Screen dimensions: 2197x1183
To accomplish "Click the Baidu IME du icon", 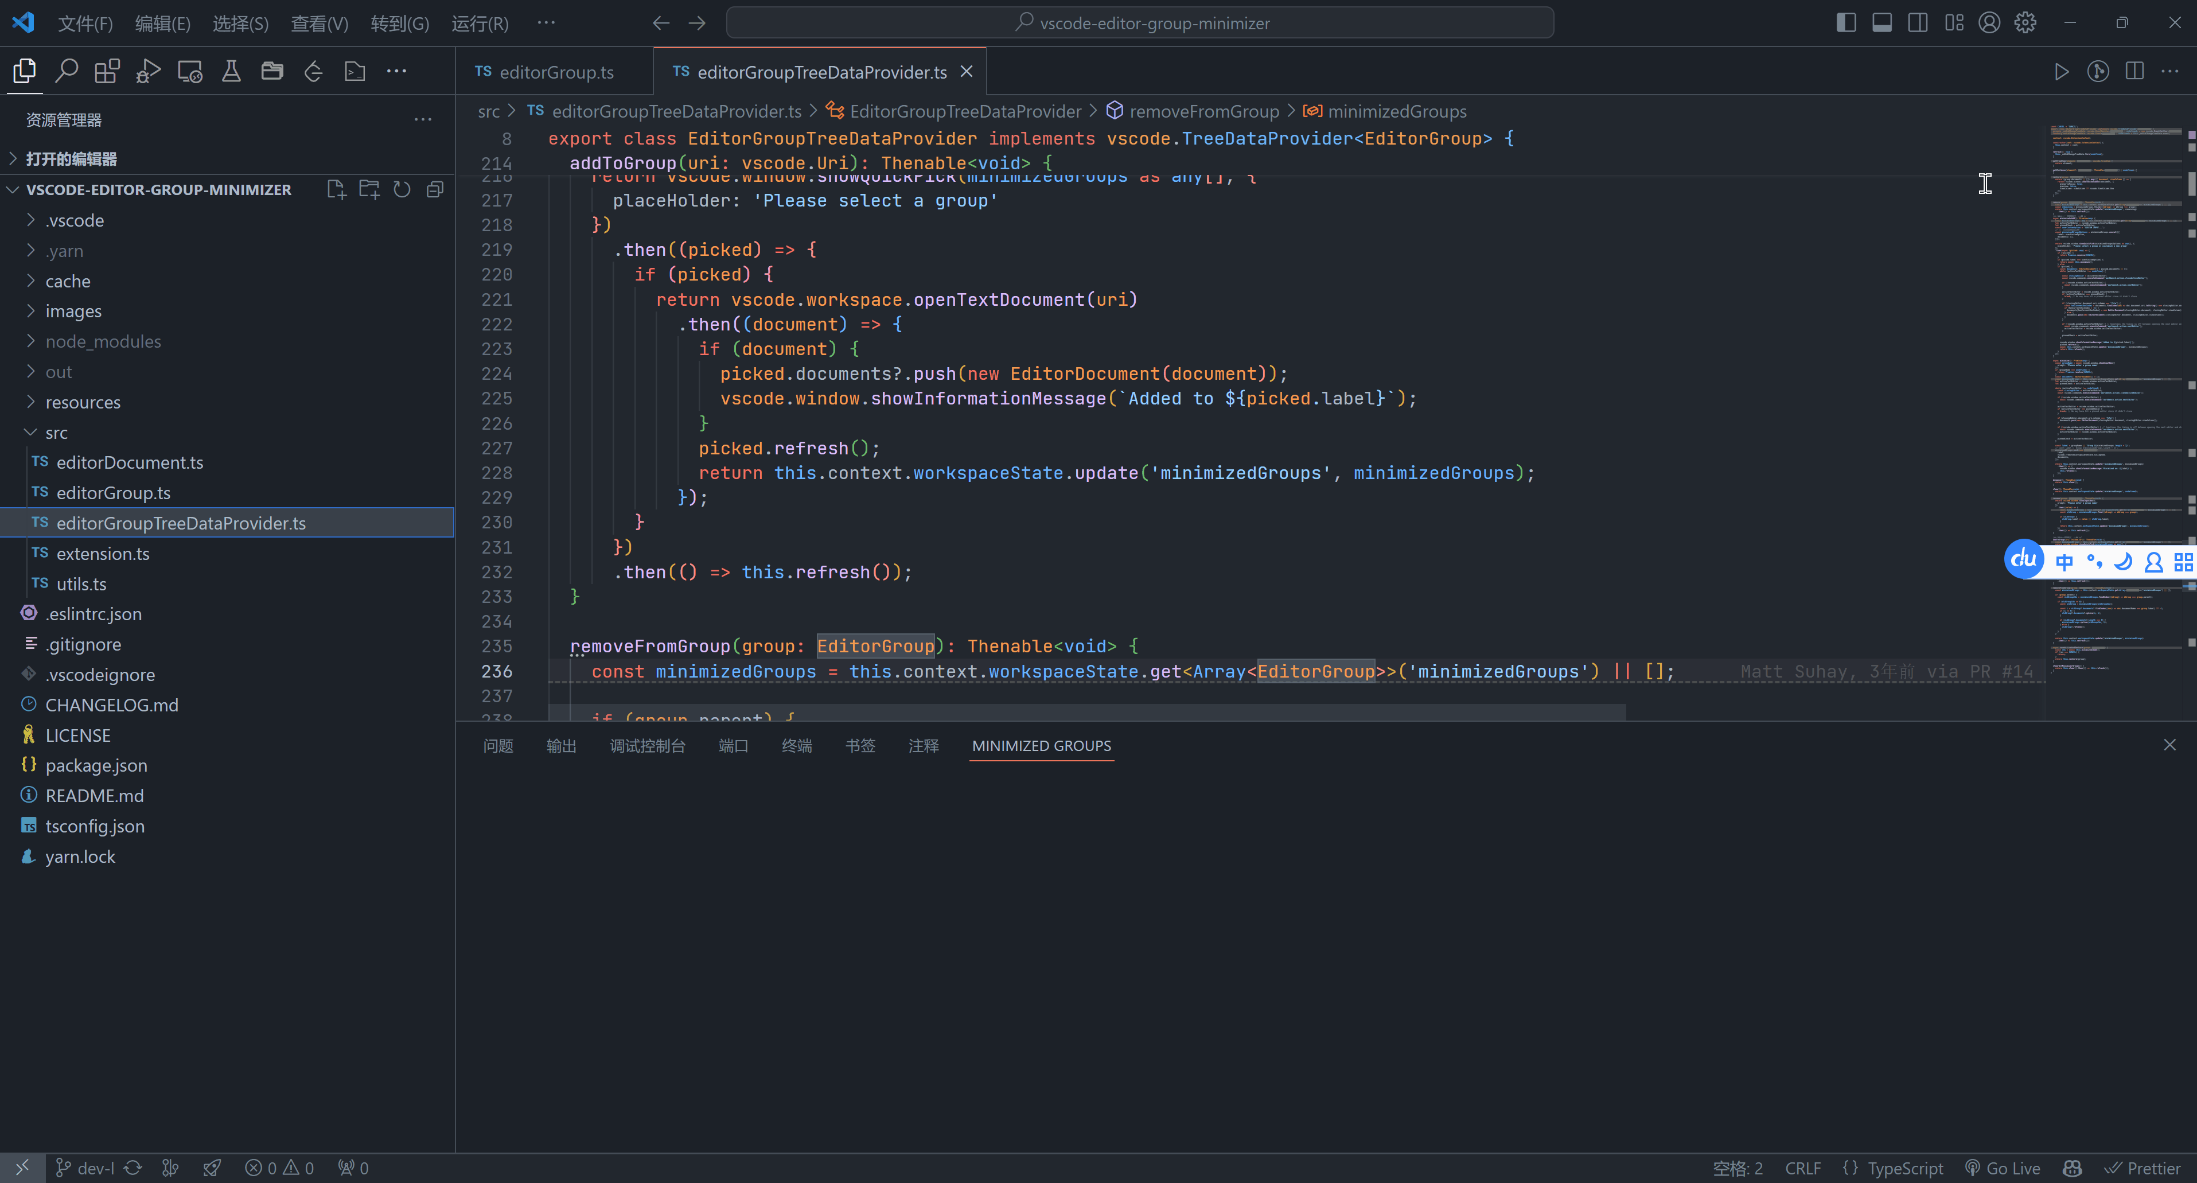I will pyautogui.click(x=2024, y=559).
